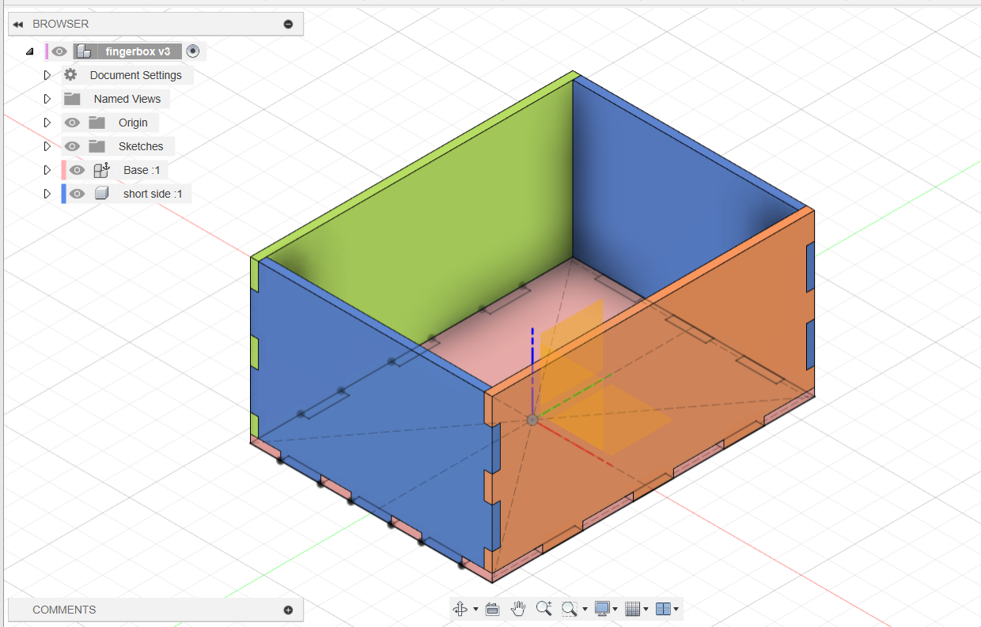Image resolution: width=981 pixels, height=627 pixels.
Task: Click the BROWSER panel title
Action: [60, 25]
